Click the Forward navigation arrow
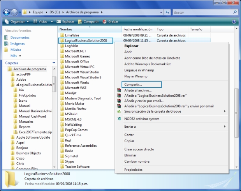This screenshot has height=191, width=241. point(14,12)
